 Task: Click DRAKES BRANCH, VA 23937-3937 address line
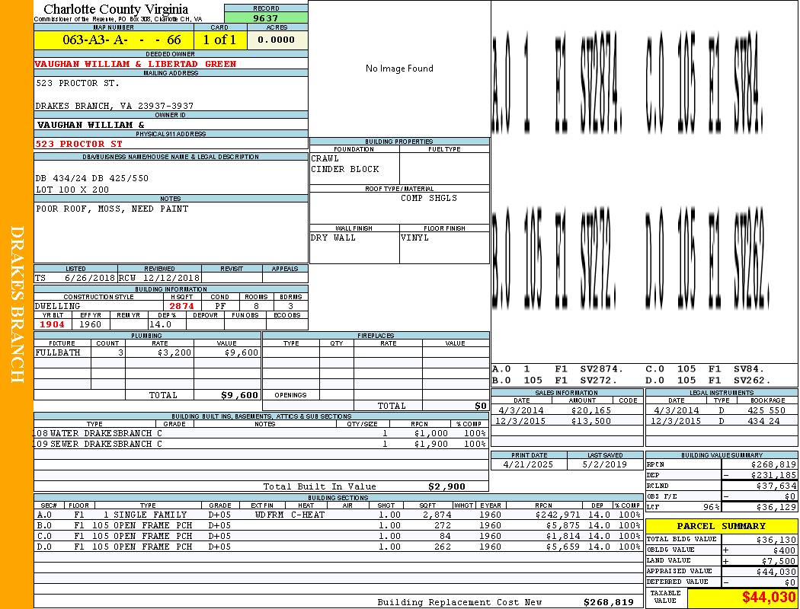coord(114,106)
